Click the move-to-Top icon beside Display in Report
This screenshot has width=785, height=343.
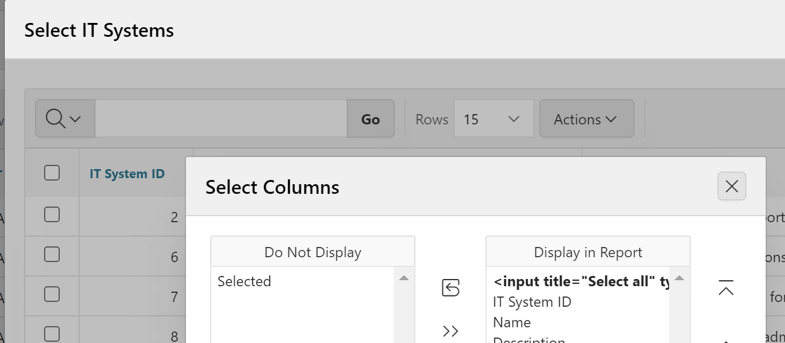(x=726, y=288)
